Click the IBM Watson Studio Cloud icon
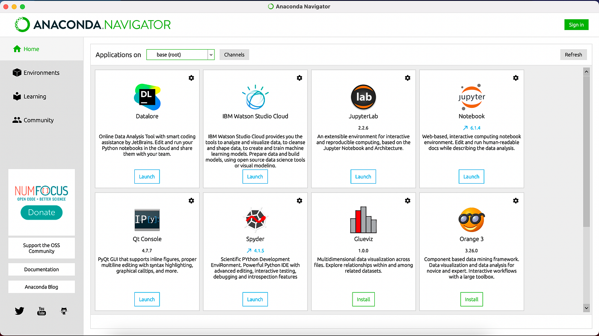The image size is (599, 336). tap(255, 97)
